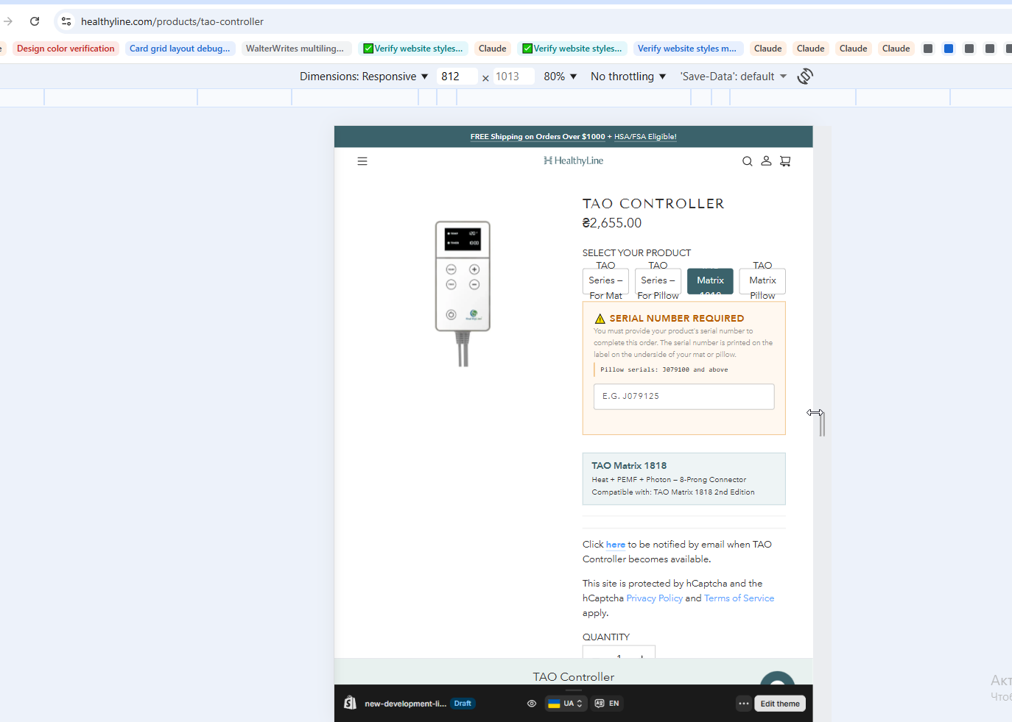The width and height of the screenshot is (1012, 722).
Task: Open search with the magnifier icon
Action: 747,161
